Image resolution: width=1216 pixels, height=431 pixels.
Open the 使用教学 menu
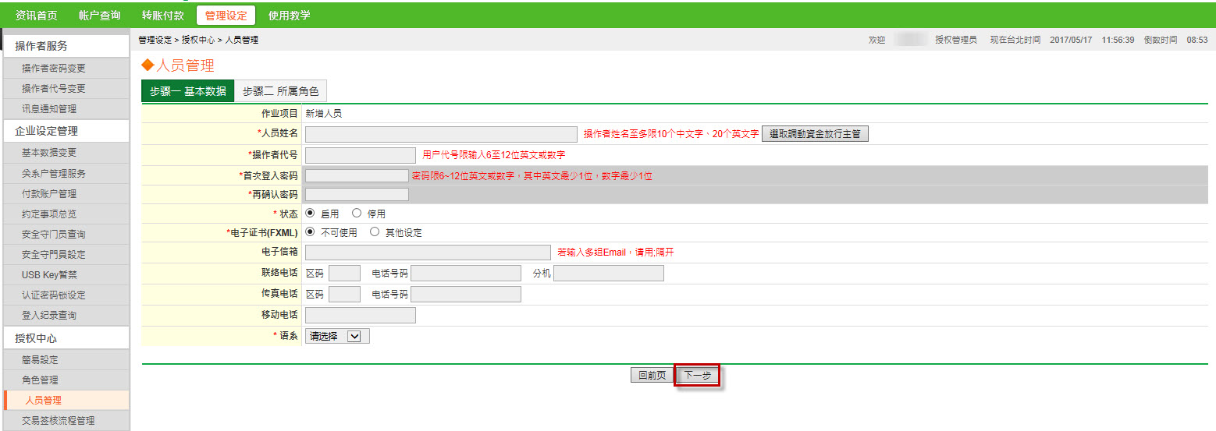tap(289, 15)
